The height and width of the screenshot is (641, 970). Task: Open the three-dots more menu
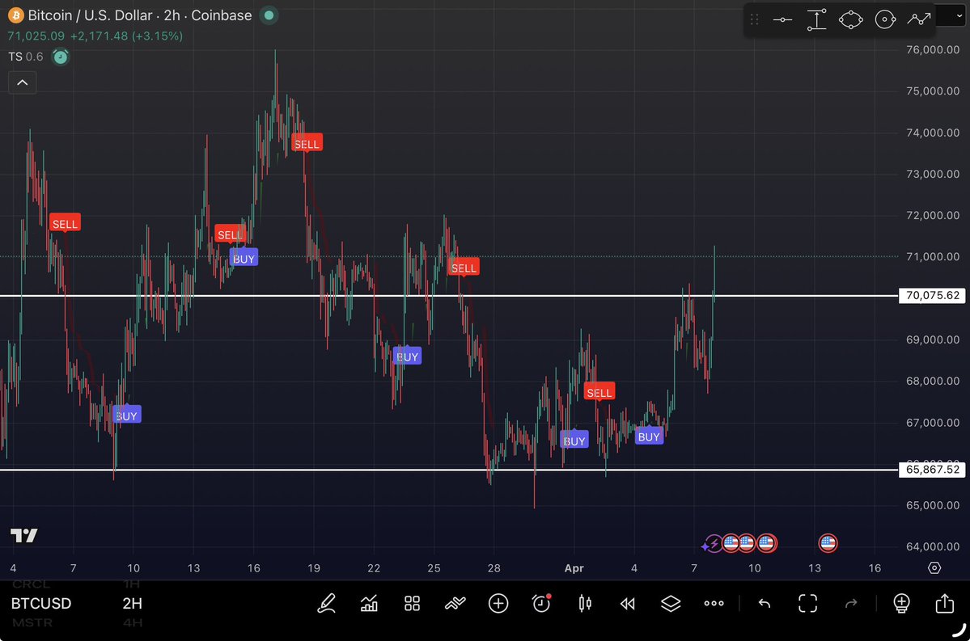point(714,603)
